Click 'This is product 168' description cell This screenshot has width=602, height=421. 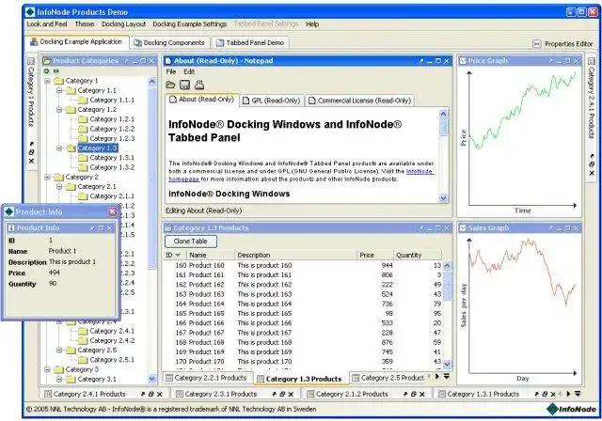point(264,342)
